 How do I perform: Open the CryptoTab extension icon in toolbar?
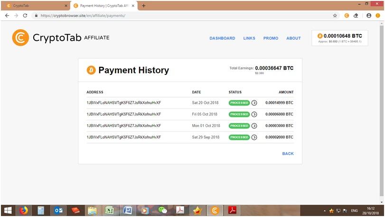coord(347,16)
